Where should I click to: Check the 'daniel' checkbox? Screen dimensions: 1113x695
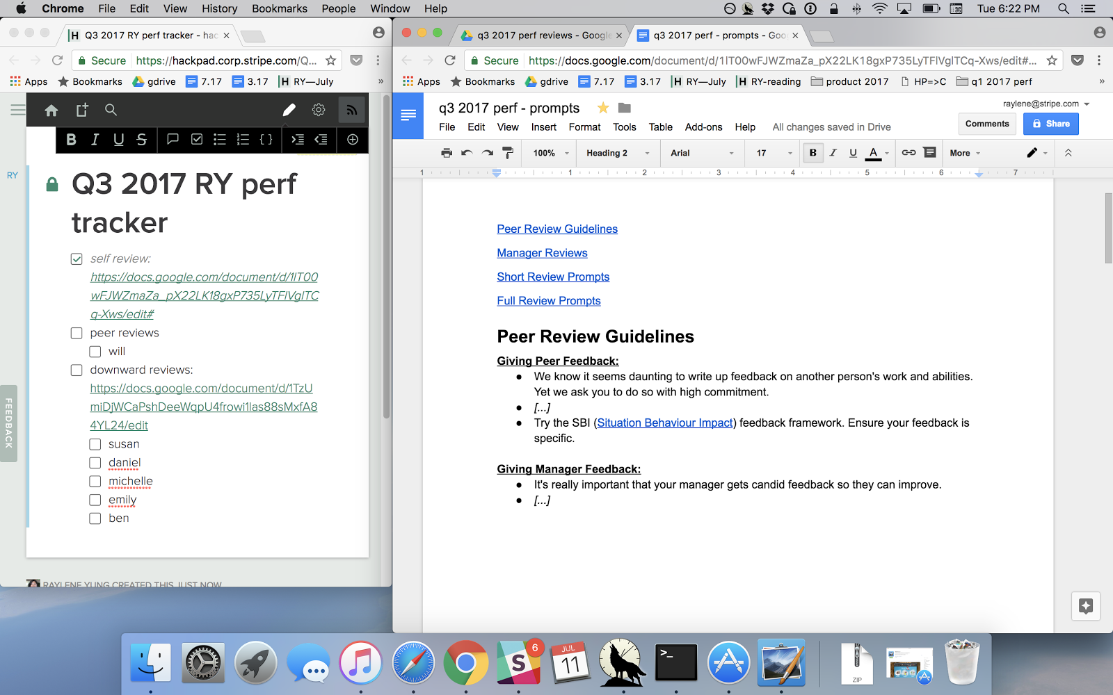pos(95,463)
